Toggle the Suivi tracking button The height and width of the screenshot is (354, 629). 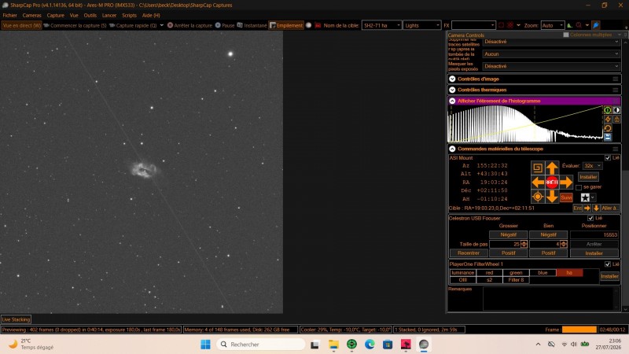click(566, 197)
